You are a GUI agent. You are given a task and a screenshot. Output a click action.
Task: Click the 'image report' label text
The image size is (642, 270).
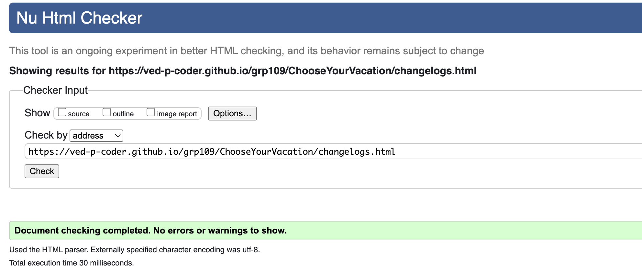[x=177, y=114]
